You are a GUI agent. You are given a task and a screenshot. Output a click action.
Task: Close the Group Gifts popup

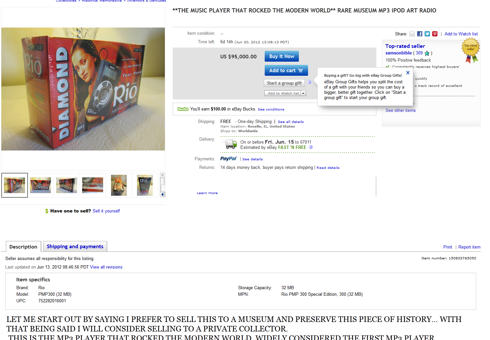(408, 73)
